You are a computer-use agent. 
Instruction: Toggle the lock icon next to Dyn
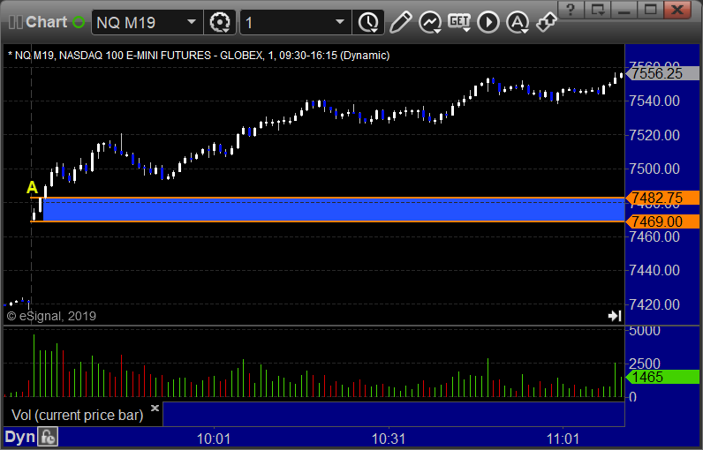point(48,438)
